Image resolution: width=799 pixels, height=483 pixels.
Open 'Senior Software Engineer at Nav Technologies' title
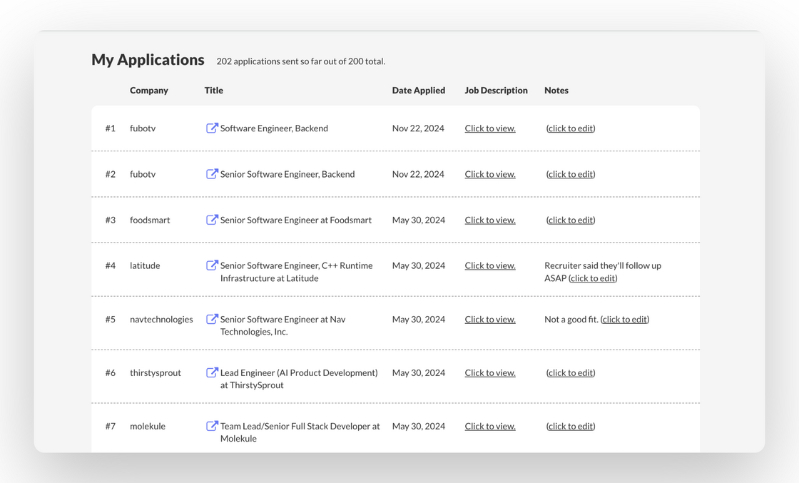point(283,325)
